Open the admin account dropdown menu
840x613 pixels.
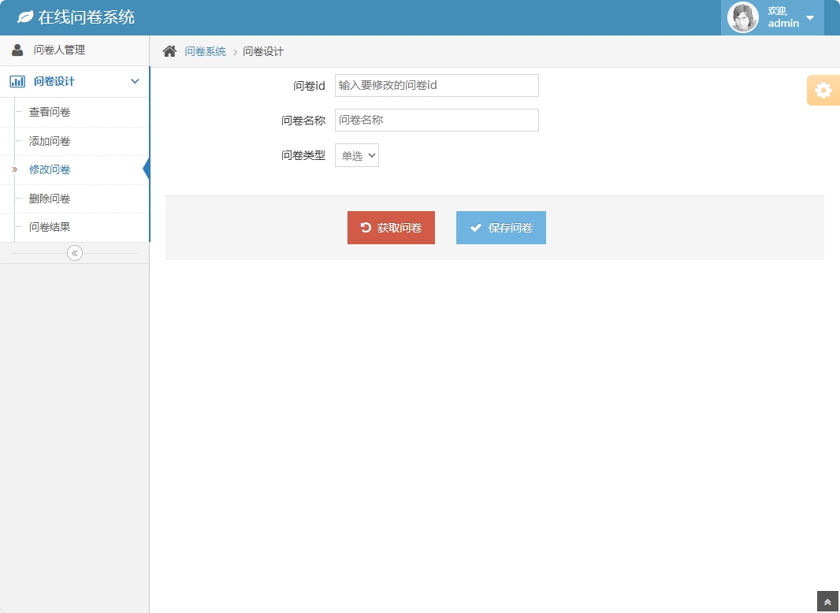[x=808, y=17]
